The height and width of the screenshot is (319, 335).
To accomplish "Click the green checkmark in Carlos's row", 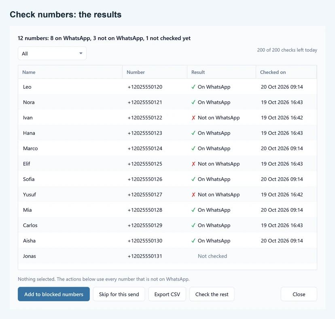I will (x=193, y=225).
